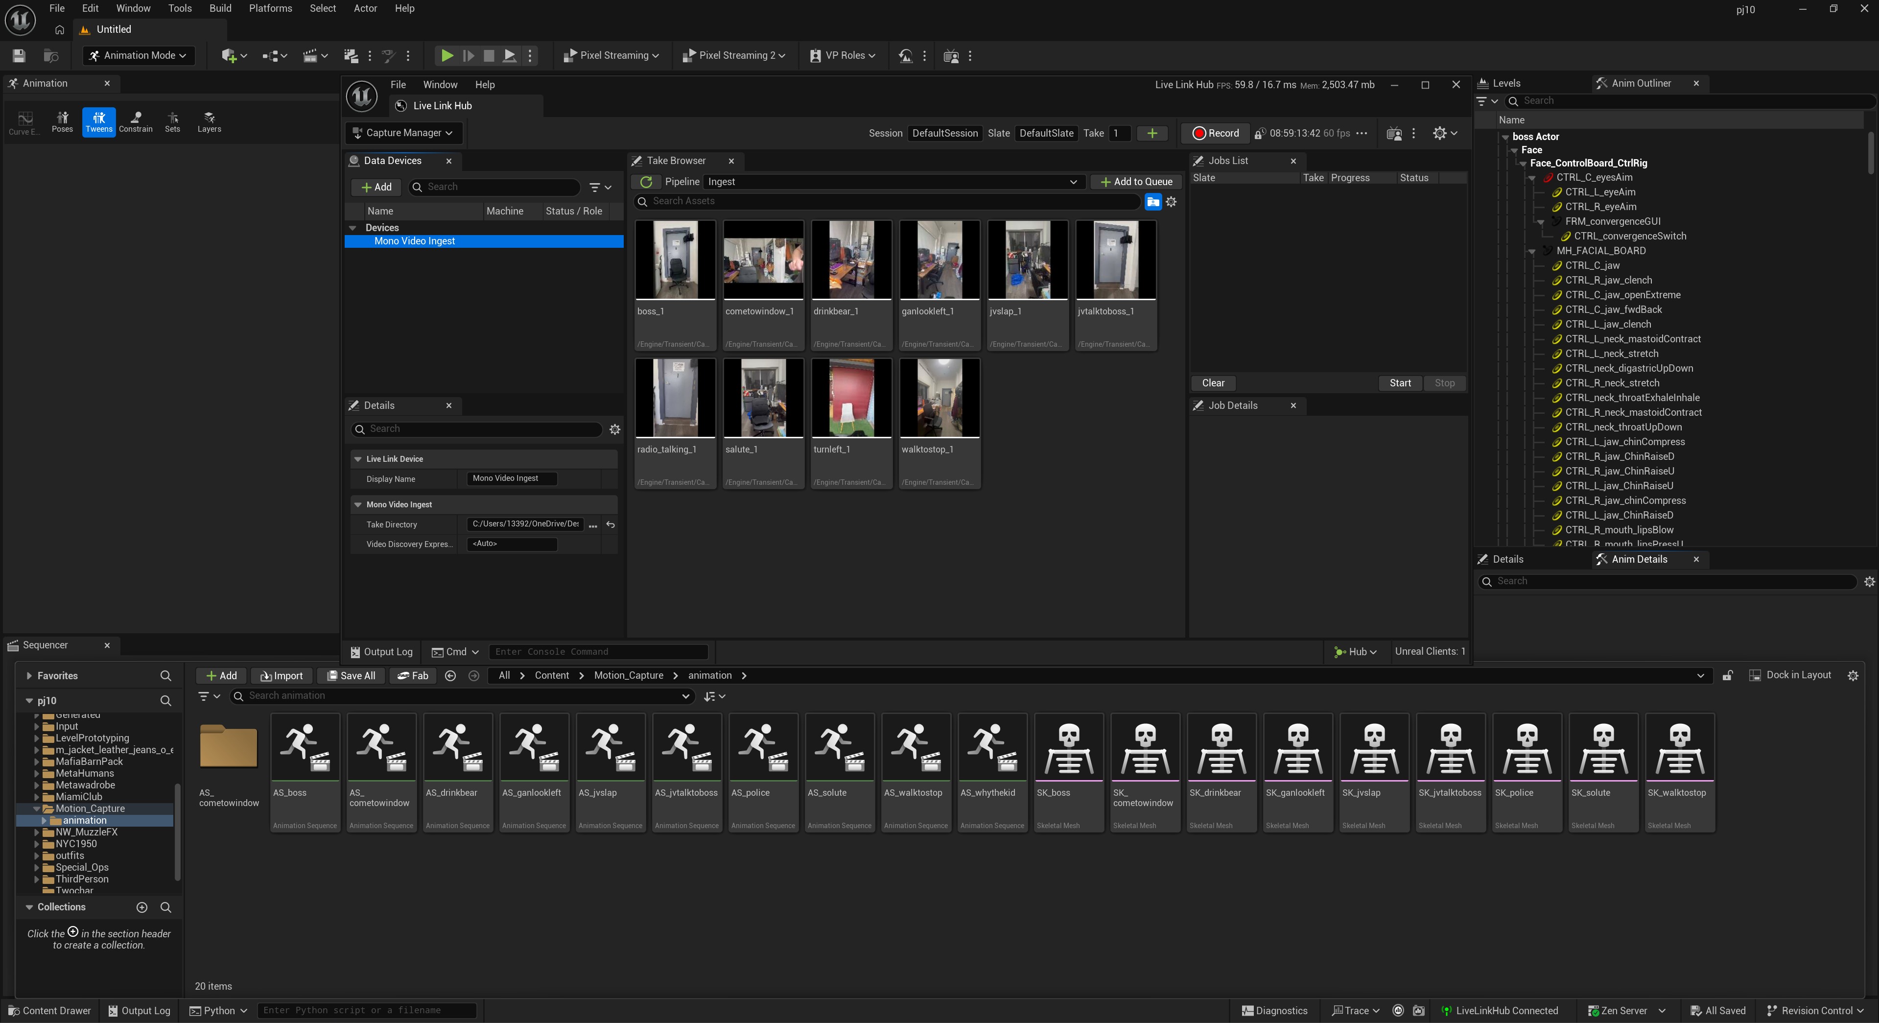Open Take Browser view settings gear
Image resolution: width=1879 pixels, height=1023 pixels.
1172,202
